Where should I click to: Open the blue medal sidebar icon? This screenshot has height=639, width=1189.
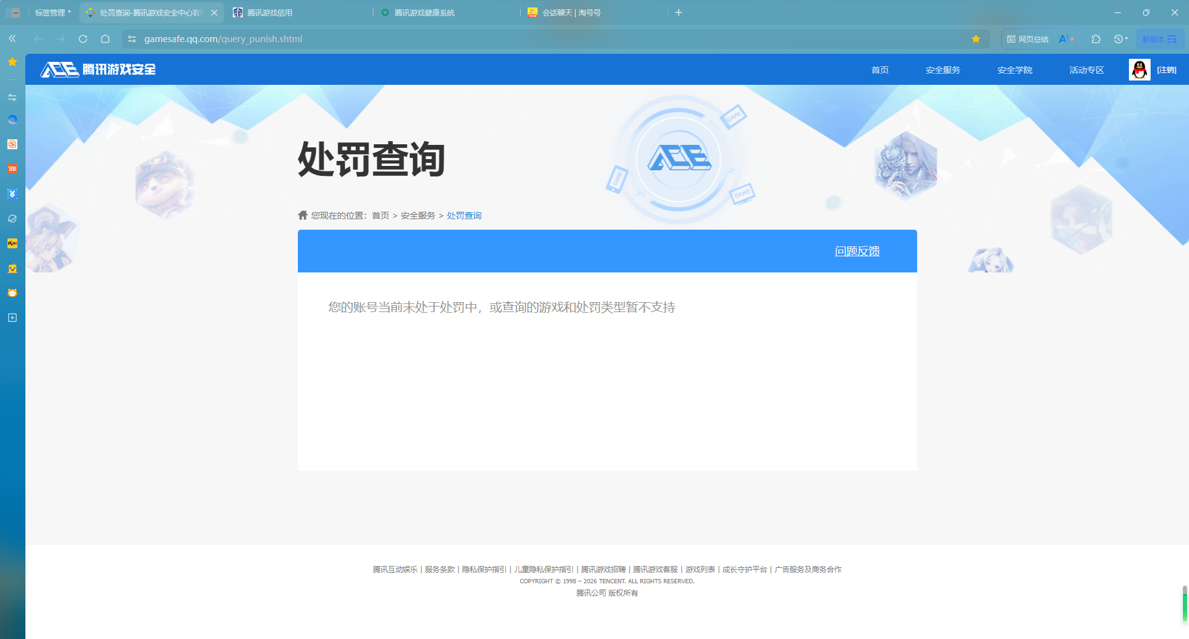click(x=12, y=194)
